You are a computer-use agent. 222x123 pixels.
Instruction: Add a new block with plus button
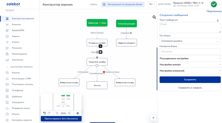click(153, 118)
